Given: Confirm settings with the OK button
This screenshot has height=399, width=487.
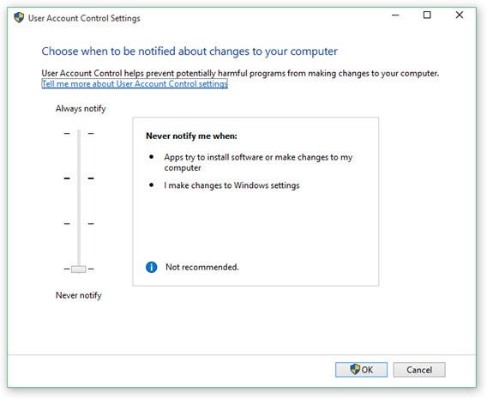Looking at the screenshot, I should (361, 370).
